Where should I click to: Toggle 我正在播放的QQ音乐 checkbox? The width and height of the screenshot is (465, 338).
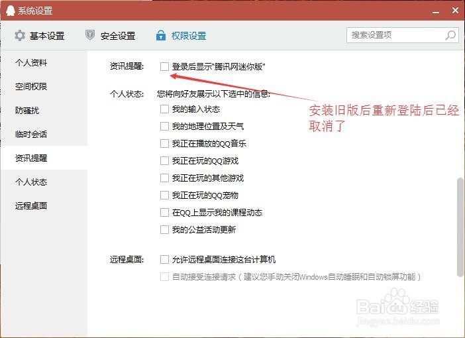164,144
